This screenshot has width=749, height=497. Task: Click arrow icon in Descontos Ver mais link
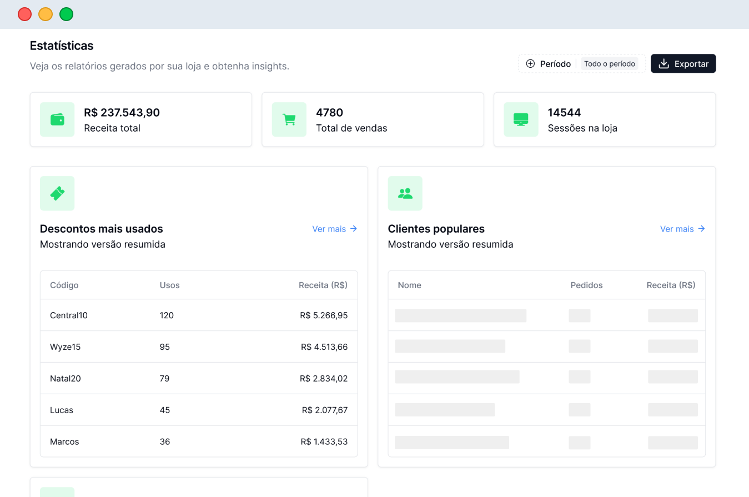point(353,229)
